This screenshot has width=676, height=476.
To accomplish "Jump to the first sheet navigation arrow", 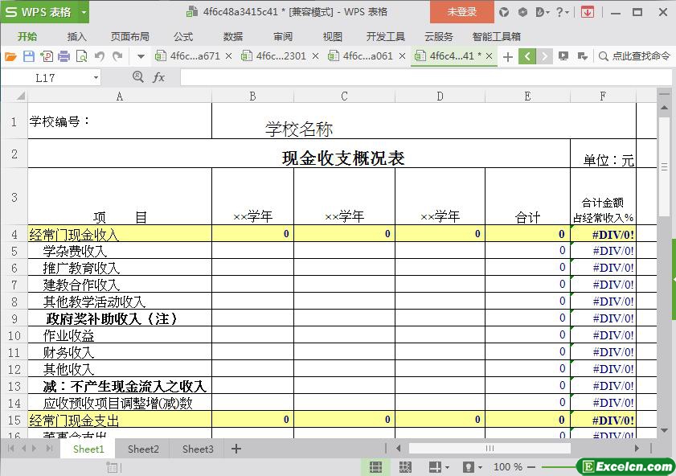I will (11, 449).
